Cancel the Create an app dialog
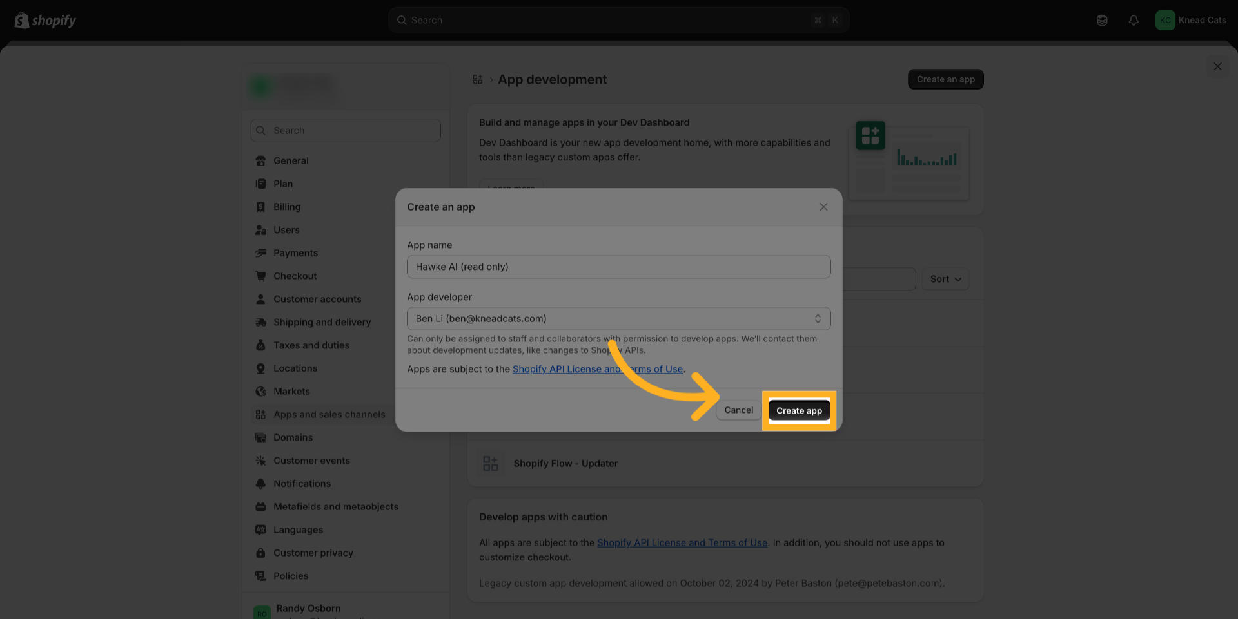 point(738,410)
